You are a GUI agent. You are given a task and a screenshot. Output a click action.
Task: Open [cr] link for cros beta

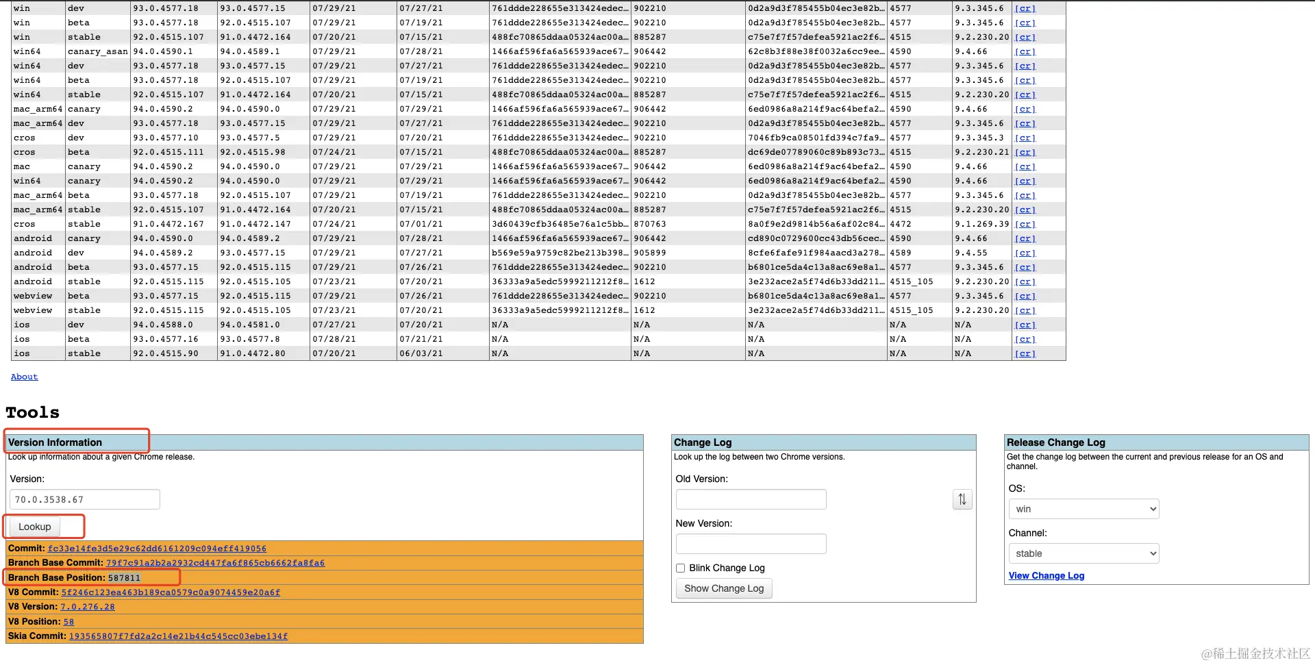click(1025, 152)
